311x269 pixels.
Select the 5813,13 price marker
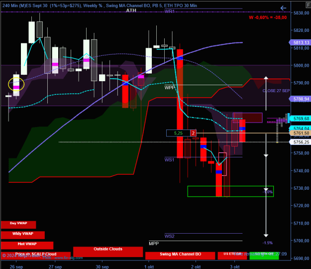(300, 42)
